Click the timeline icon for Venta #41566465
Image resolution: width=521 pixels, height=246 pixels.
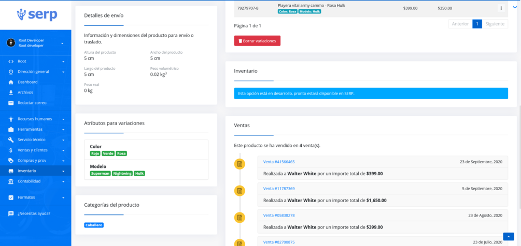(x=240, y=164)
